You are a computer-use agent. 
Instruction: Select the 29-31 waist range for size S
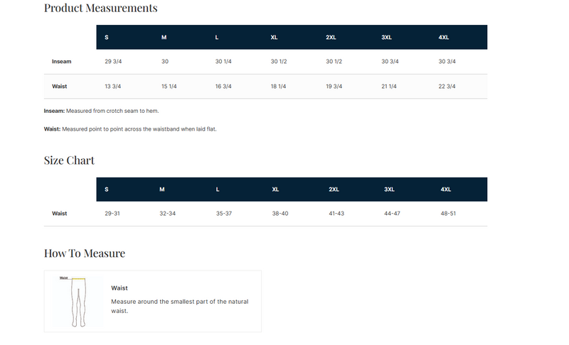pos(112,214)
